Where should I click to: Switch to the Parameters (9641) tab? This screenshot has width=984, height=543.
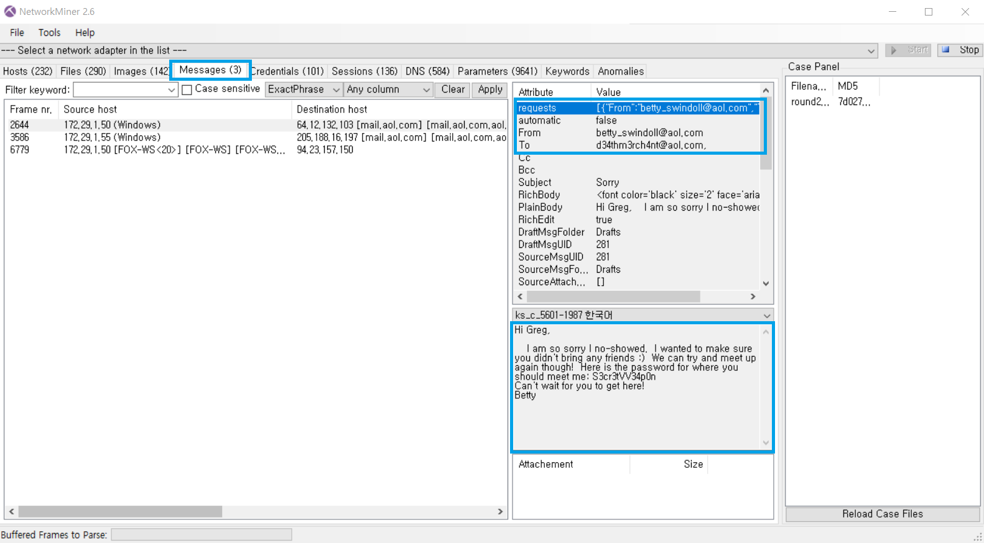click(x=498, y=71)
